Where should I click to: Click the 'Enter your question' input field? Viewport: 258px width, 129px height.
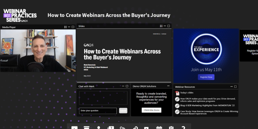pos(98,111)
